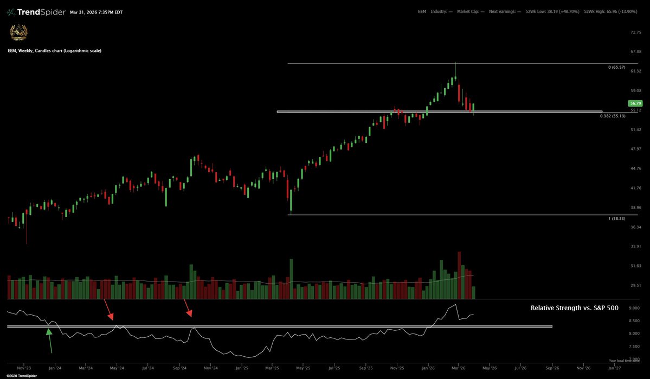The image size is (650, 379).
Task: Click the 55.12 price axis label
Action: point(635,110)
